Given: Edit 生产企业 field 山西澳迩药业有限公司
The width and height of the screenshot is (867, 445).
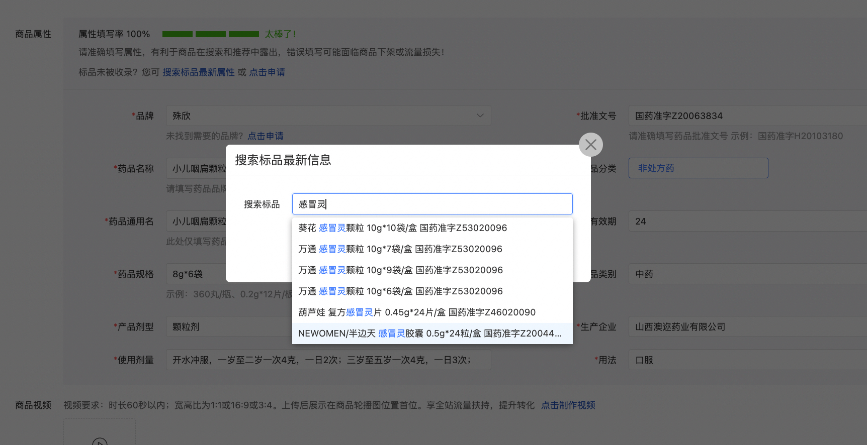Looking at the screenshot, I should (748, 326).
